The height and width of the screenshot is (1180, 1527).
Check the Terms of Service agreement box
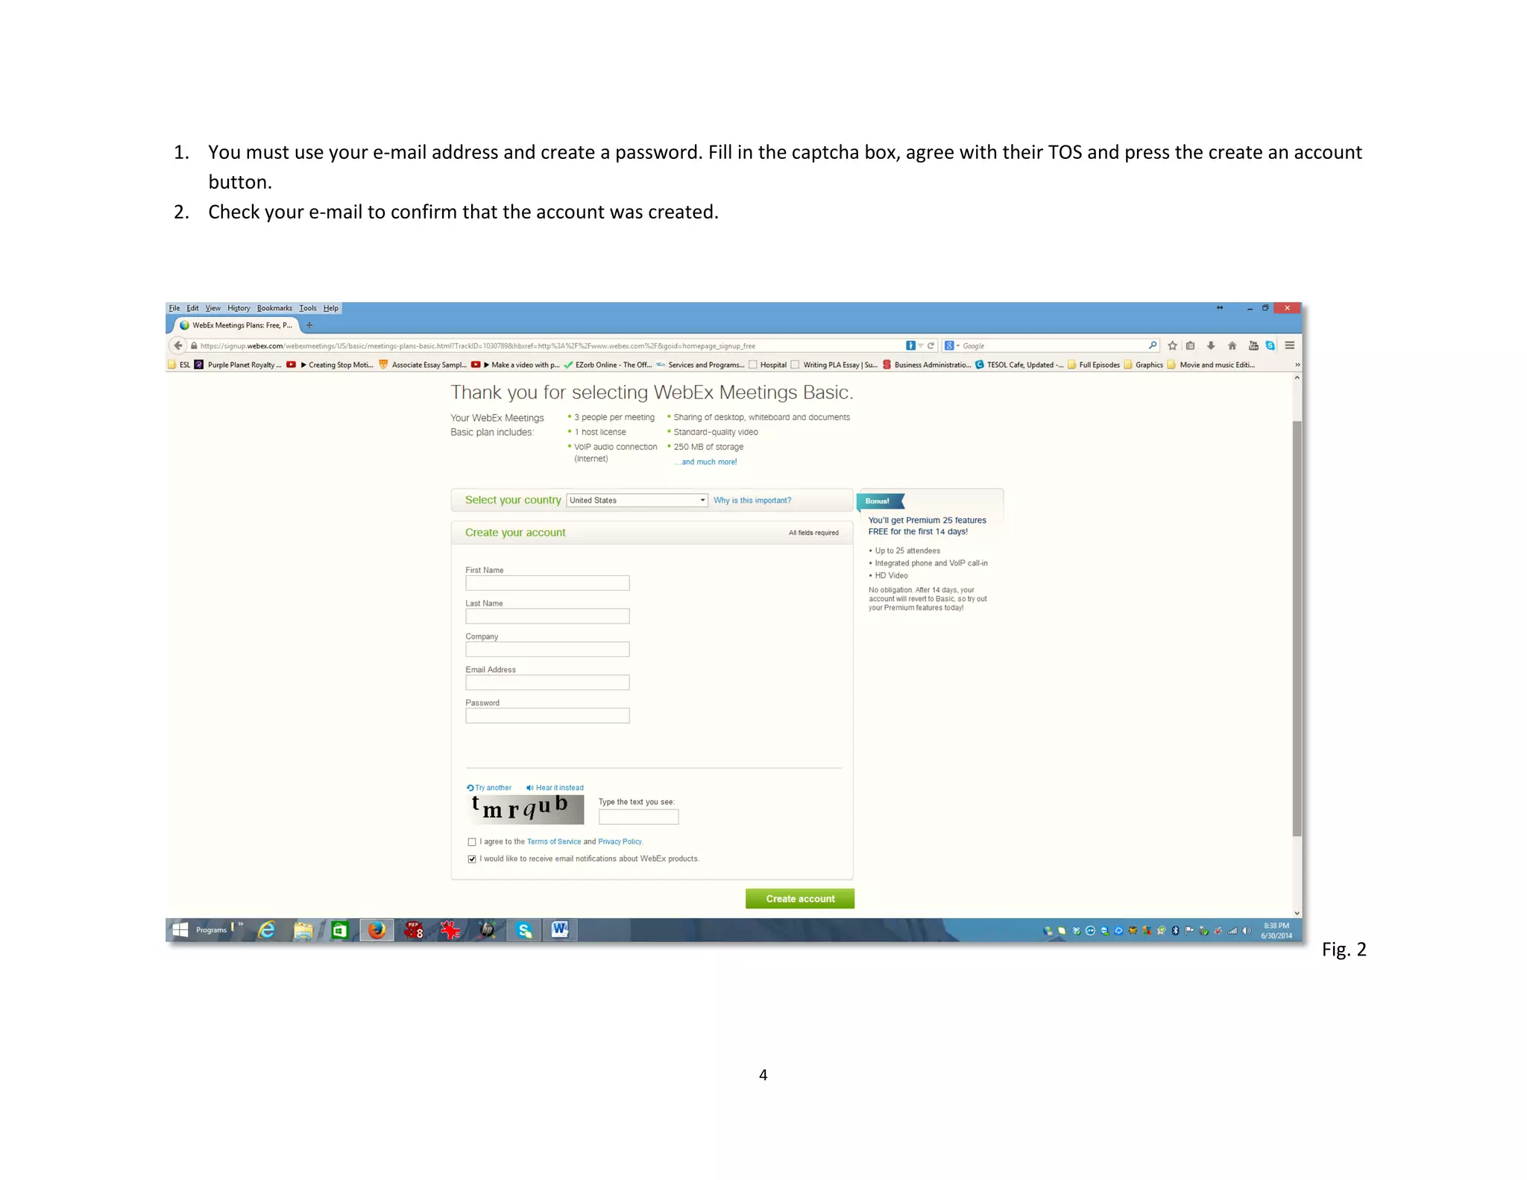[471, 842]
